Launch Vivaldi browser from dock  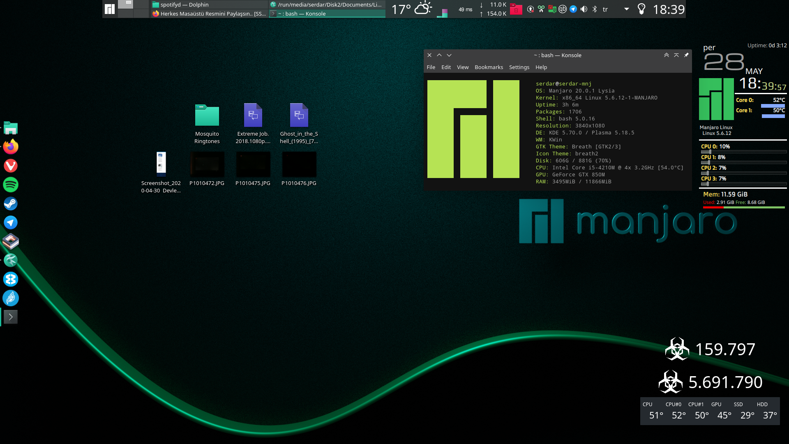coord(11,166)
